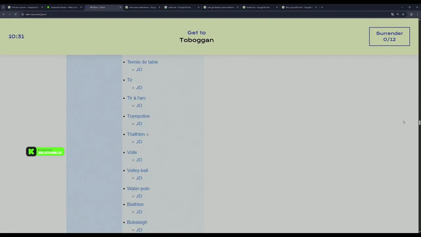Viewport: 421px width, 237px height.
Task: Go back using the browser back arrow
Action: (x=4, y=14)
